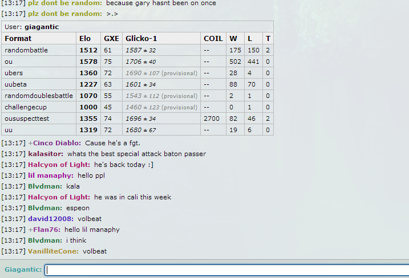Click kalasitor's username in chat
The width and height of the screenshot is (409, 278).
tap(46, 154)
